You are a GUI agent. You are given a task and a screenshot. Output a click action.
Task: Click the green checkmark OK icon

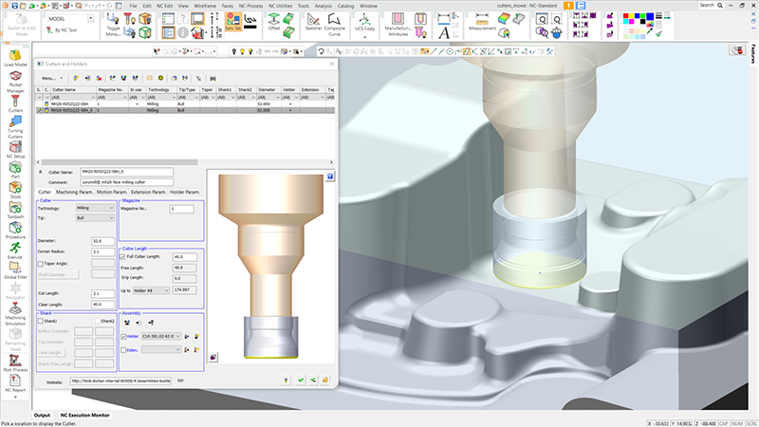coord(300,380)
